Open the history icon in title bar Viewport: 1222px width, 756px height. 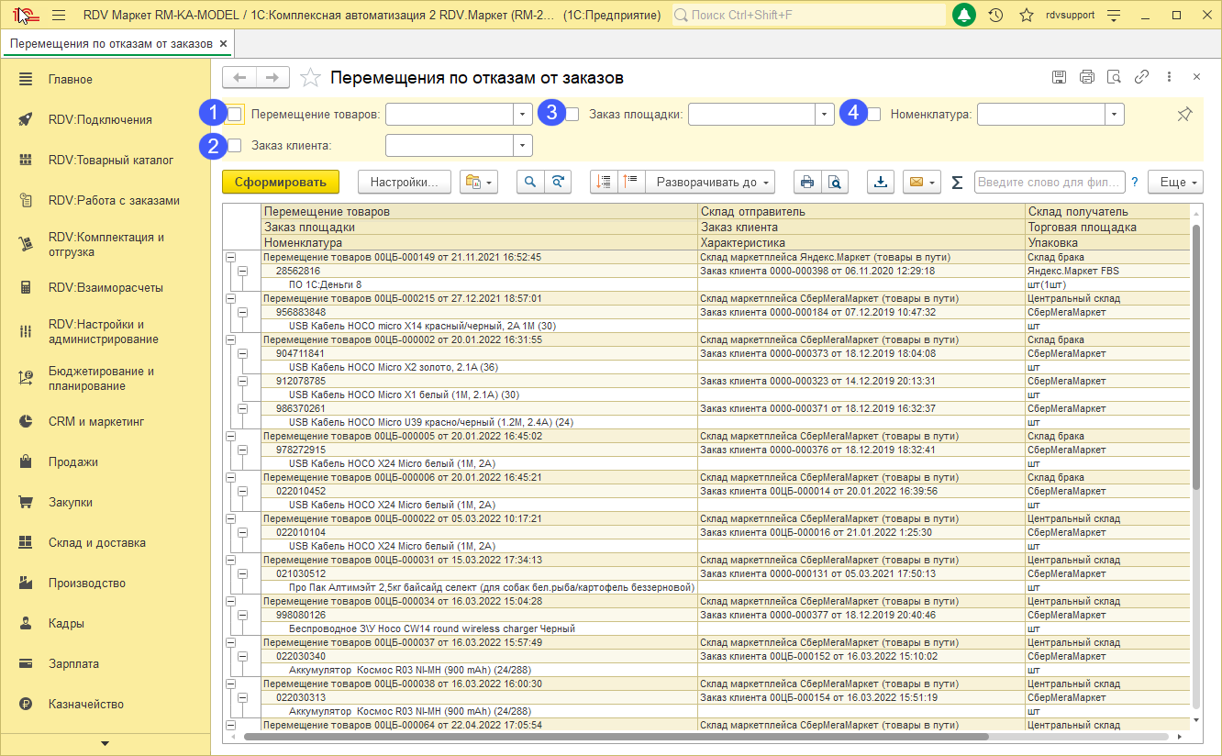[x=995, y=16]
